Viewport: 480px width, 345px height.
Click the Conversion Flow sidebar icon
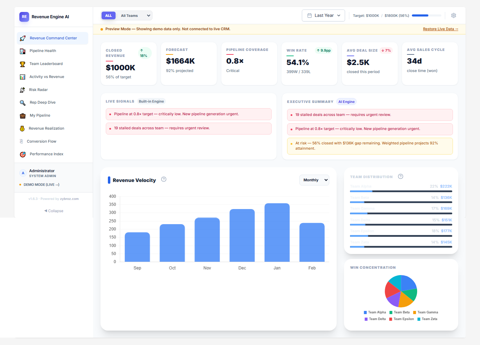22,141
